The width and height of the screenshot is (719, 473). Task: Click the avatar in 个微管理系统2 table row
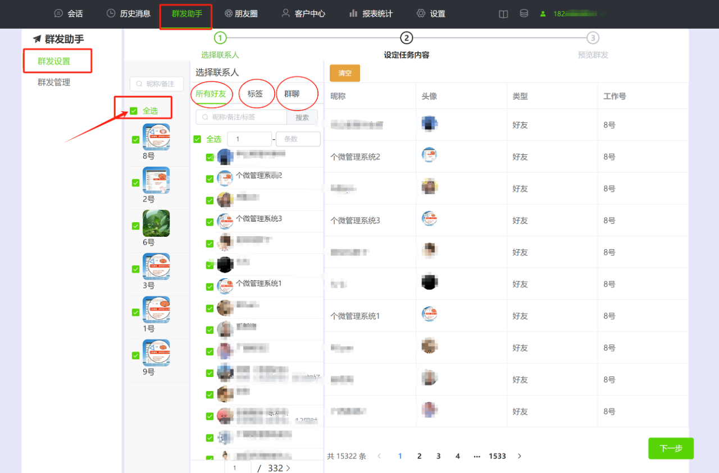point(429,155)
